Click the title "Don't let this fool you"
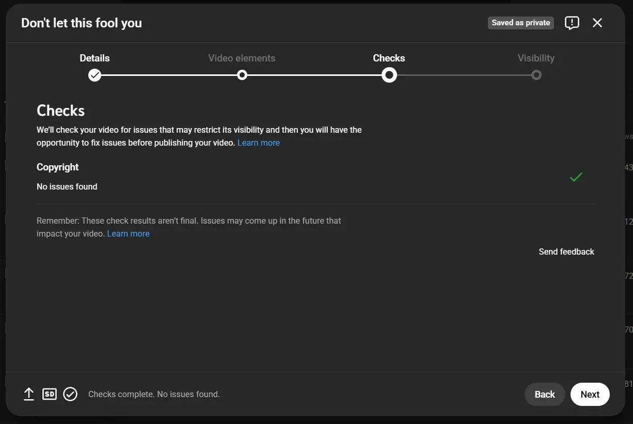Screen dimensions: 633x424 [x=82, y=23]
